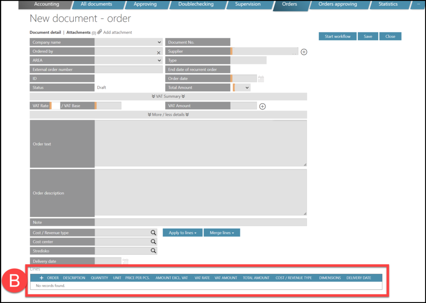Click the Start workflow button
Image resolution: width=426 pixels, height=303 pixels.
click(x=337, y=36)
